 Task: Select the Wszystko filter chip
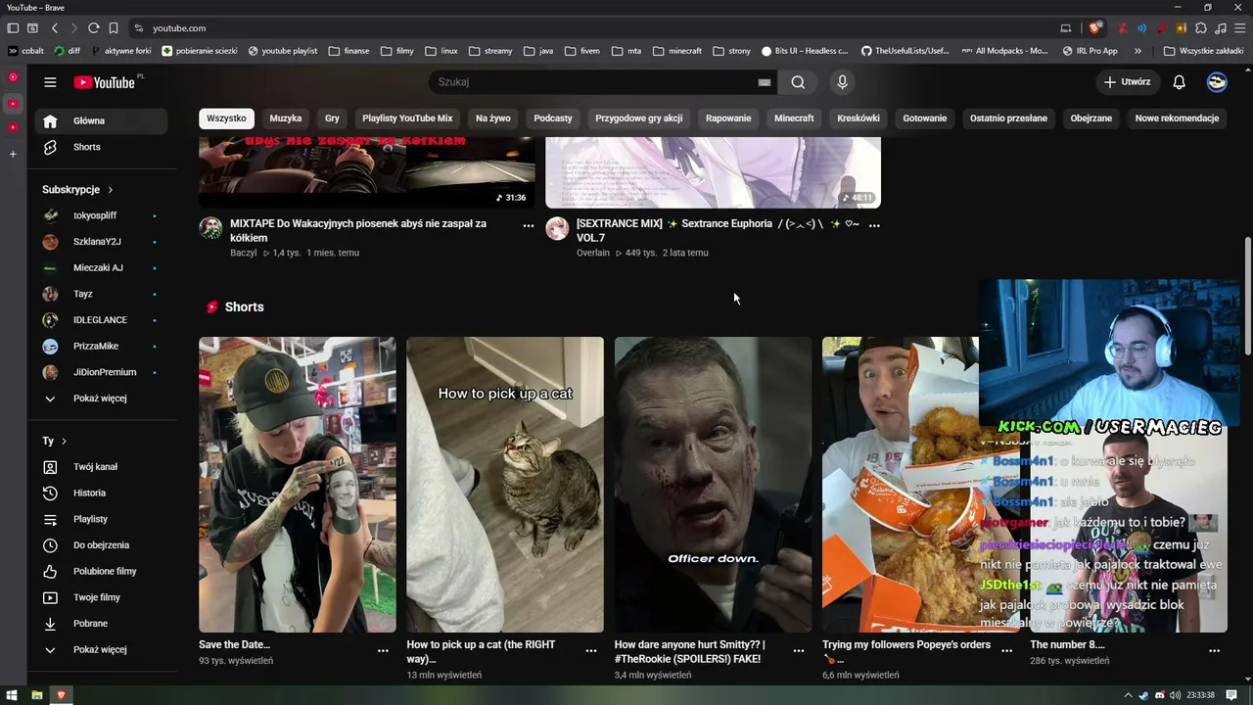[226, 118]
